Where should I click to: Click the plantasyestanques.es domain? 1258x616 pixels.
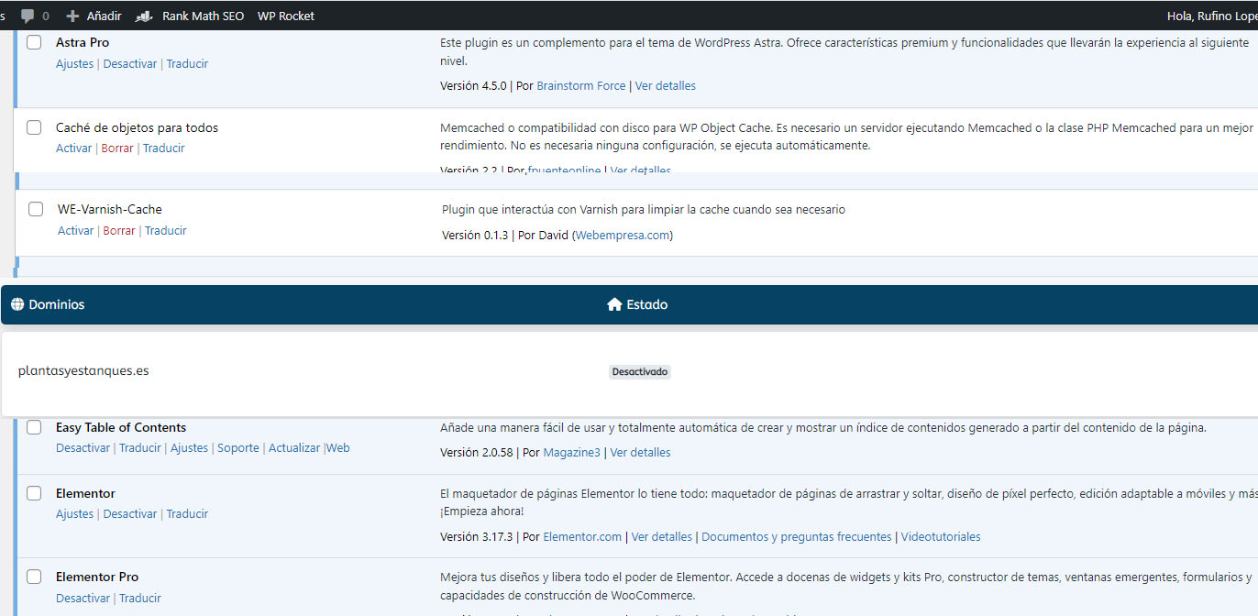point(83,371)
